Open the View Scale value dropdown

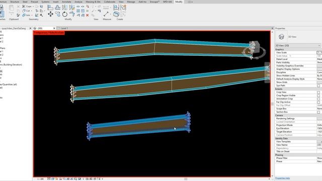[319, 52]
